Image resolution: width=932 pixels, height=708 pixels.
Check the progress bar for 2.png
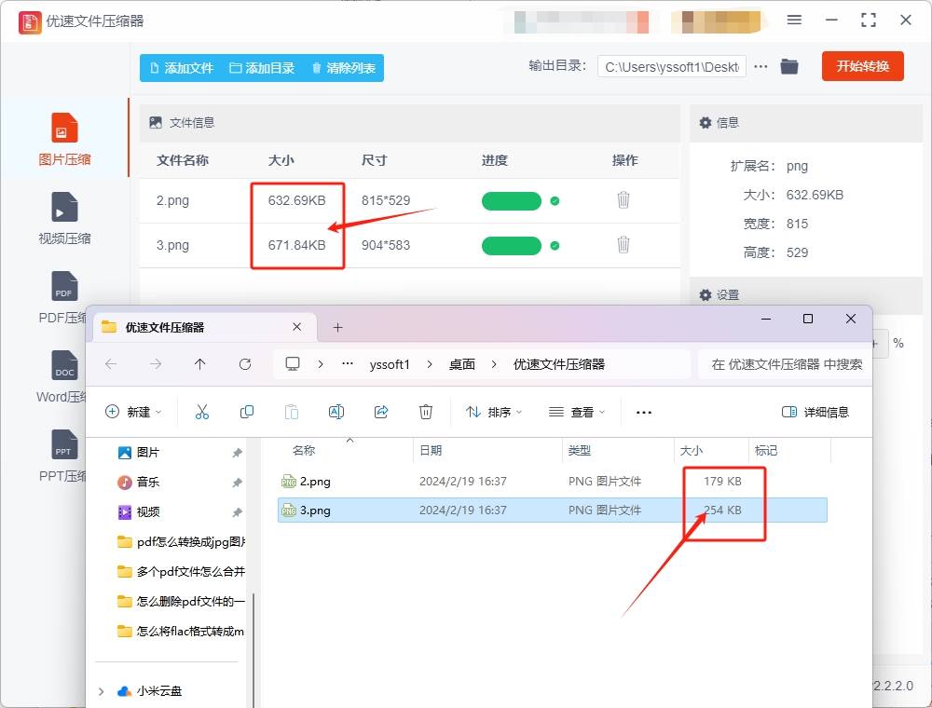[511, 200]
